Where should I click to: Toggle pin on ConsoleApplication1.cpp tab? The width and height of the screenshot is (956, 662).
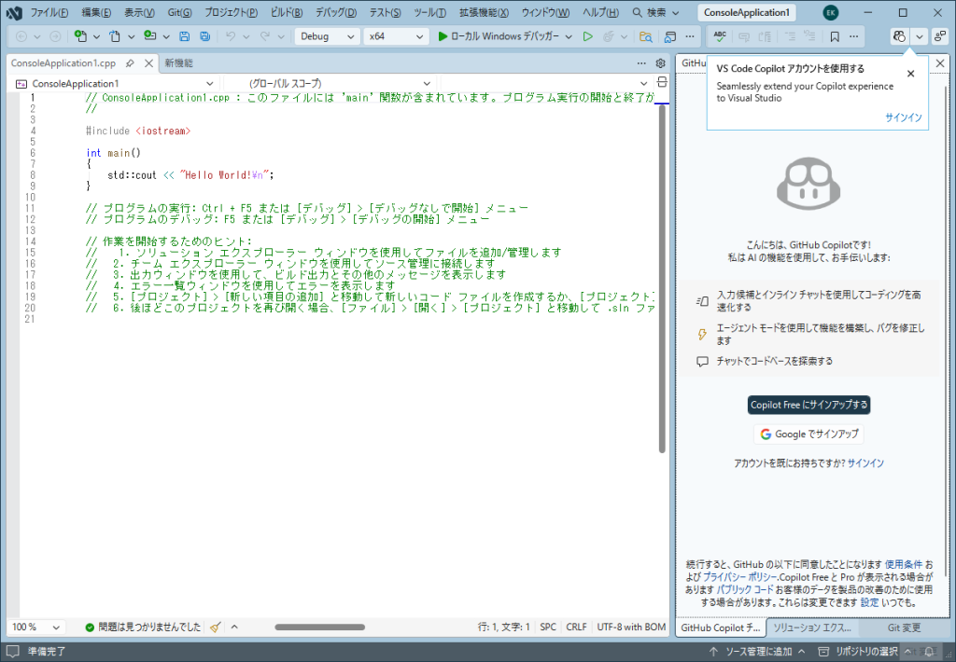(x=130, y=63)
